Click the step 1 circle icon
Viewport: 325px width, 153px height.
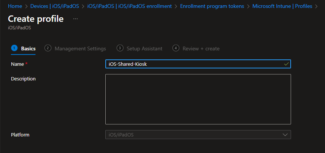click(14, 48)
